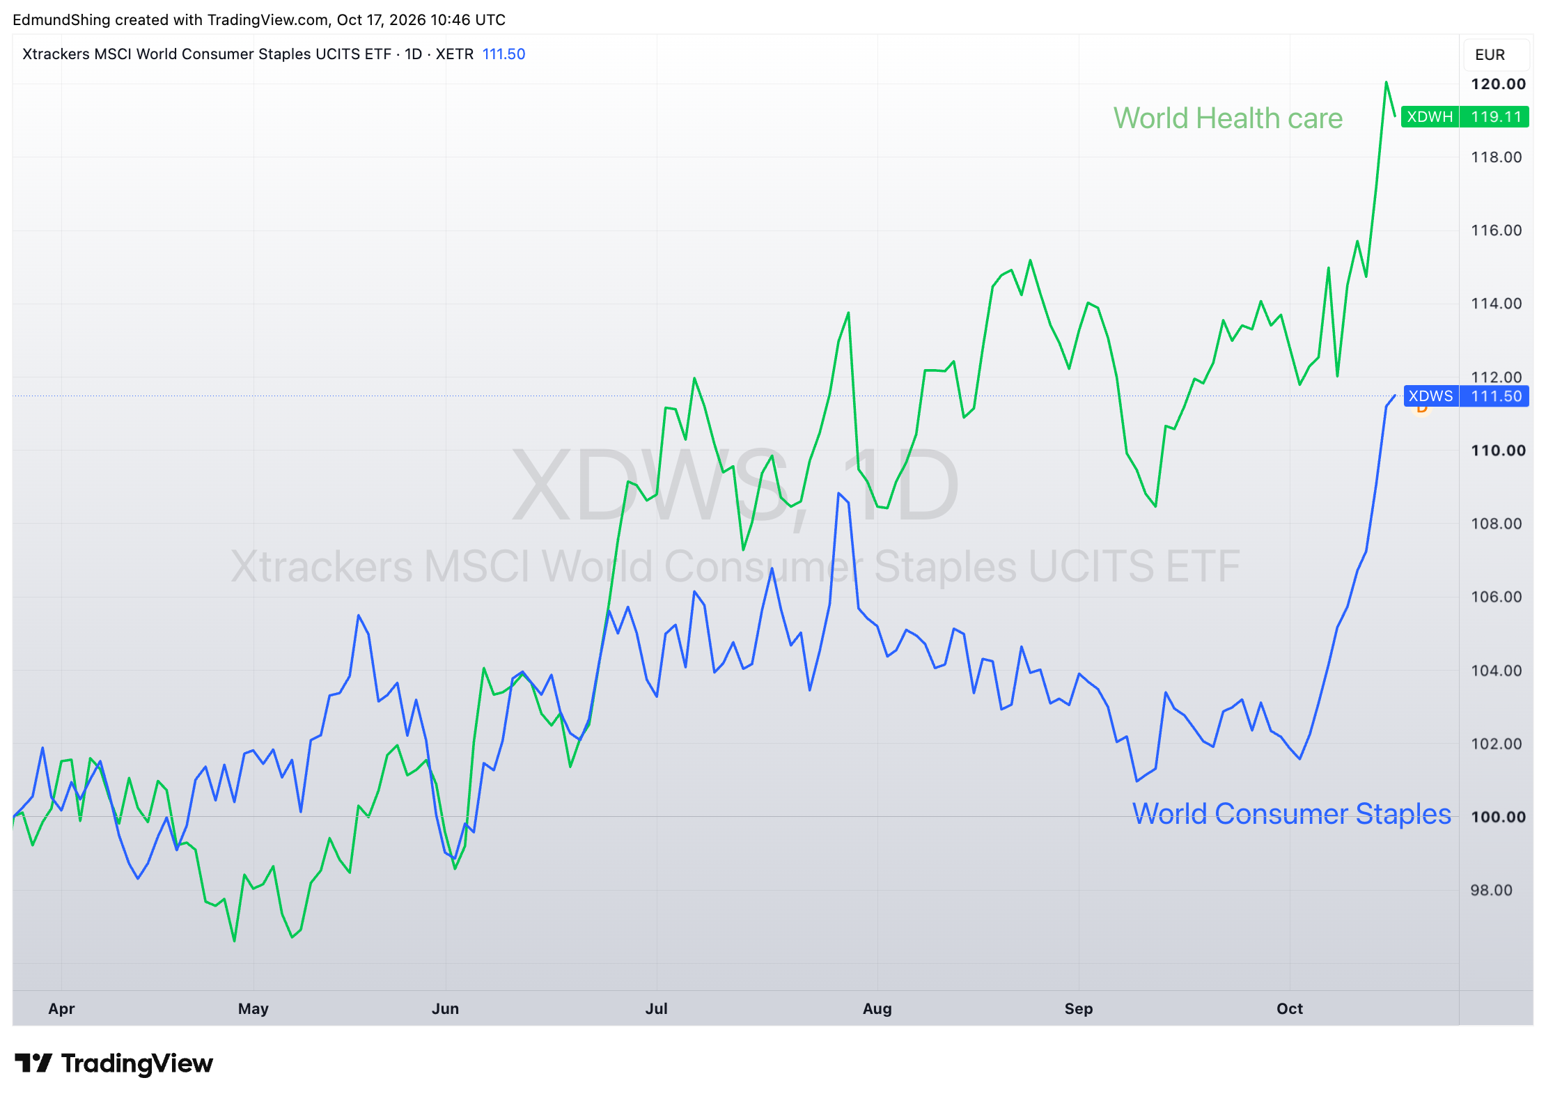1546x1101 pixels.
Task: Click the Apr label on time axis
Action: pyautogui.click(x=61, y=1008)
